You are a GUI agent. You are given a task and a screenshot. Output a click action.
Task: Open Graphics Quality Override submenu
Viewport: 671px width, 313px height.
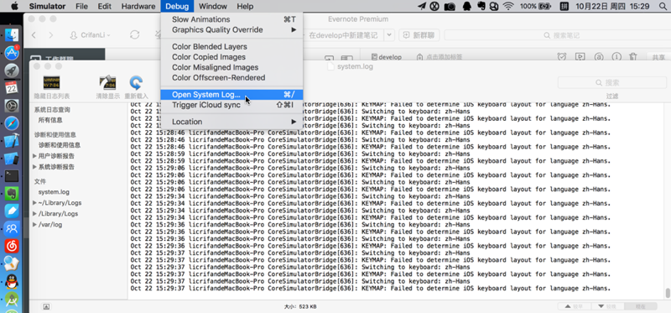coord(231,29)
